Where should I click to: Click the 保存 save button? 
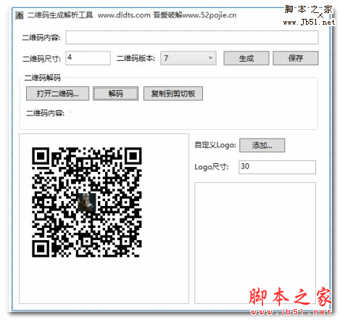296,58
